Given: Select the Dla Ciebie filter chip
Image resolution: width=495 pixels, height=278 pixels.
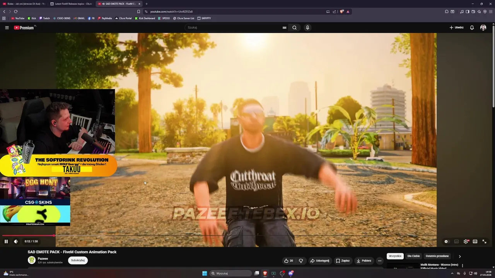Looking at the screenshot, I should (413, 256).
